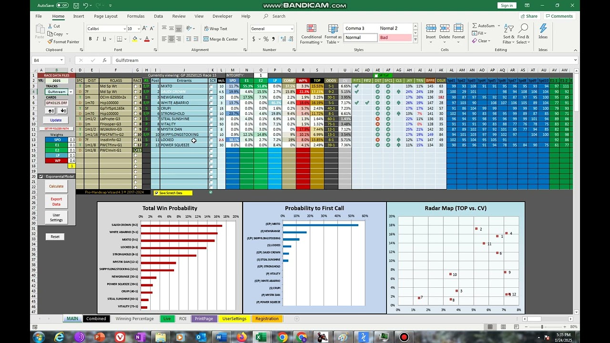
Task: Uncheck the Exponential Model checkbox
Action: [41, 177]
